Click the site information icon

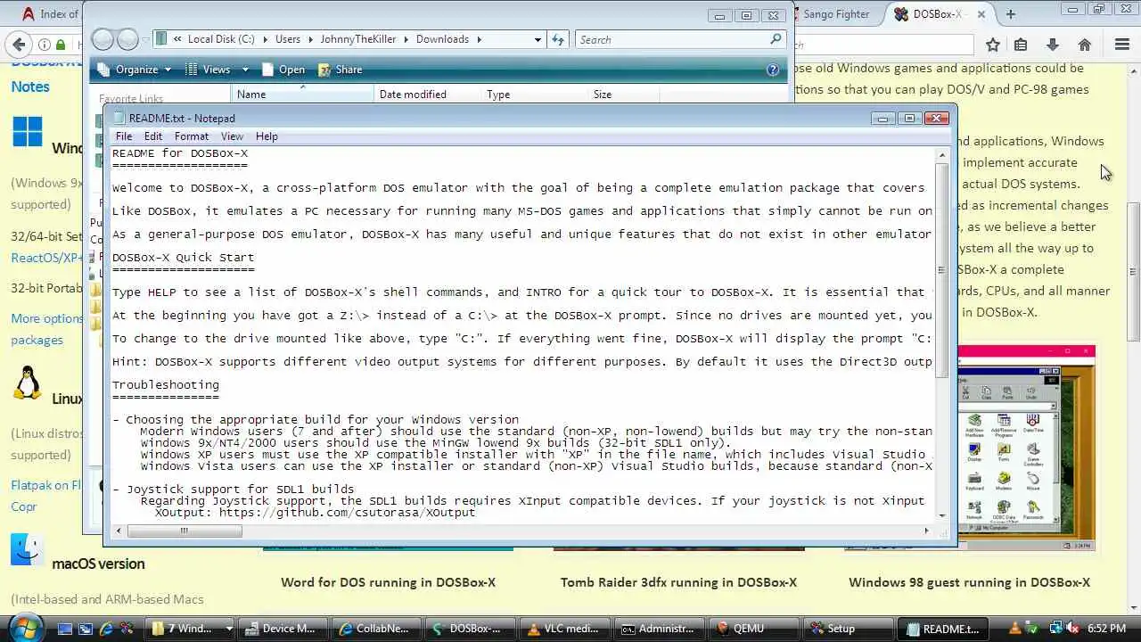(44, 45)
